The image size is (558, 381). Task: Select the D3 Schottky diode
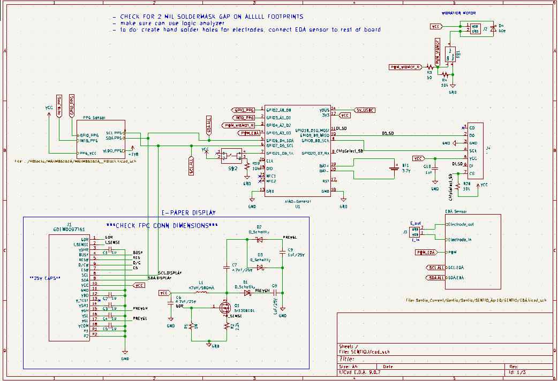[x=260, y=268]
